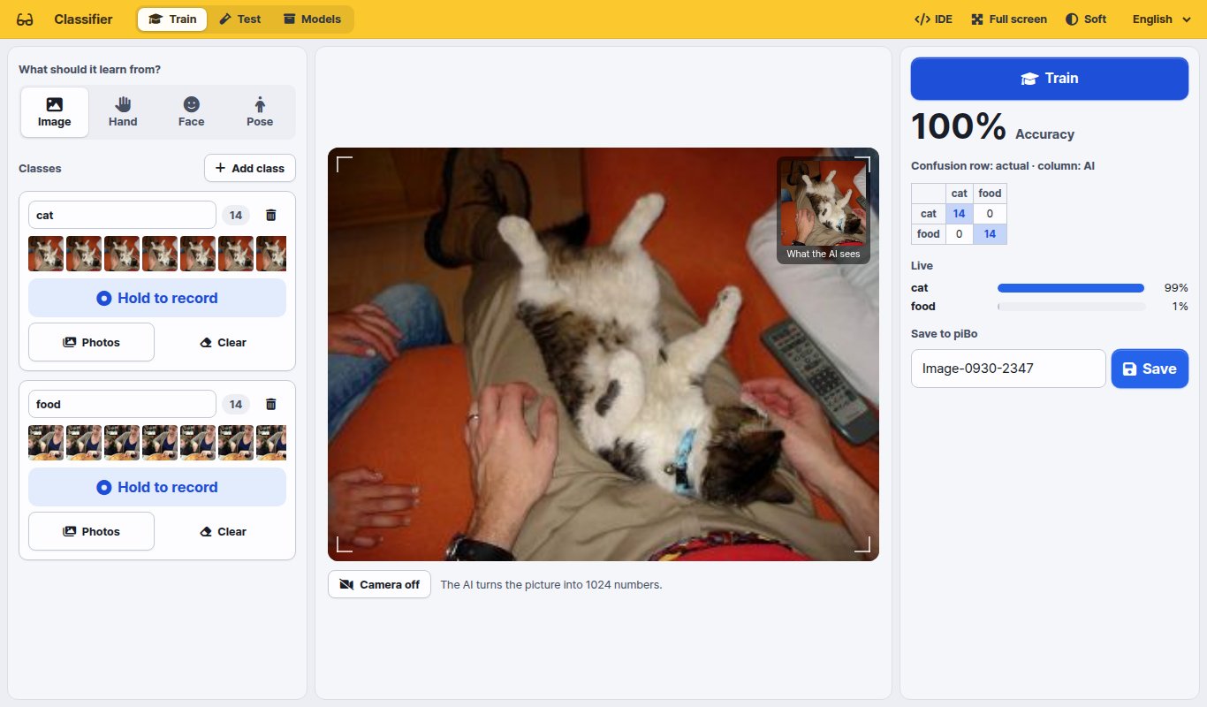The image size is (1207, 707).
Task: Delete the food class with trash icon
Action: pyautogui.click(x=271, y=404)
